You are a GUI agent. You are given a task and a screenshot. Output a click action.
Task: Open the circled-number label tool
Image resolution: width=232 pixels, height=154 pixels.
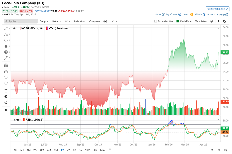pyautogui.click(x=6, y=52)
